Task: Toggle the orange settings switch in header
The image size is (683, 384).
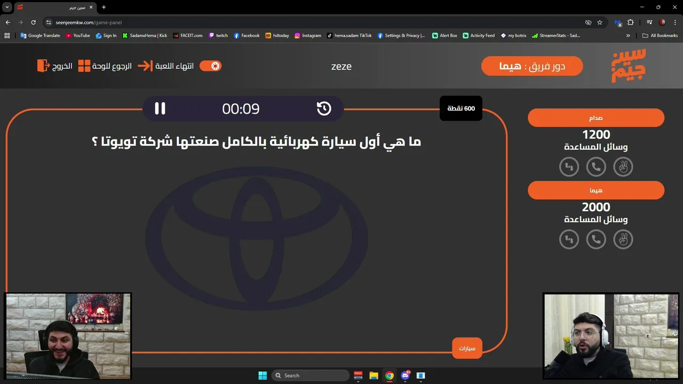Action: (210, 66)
